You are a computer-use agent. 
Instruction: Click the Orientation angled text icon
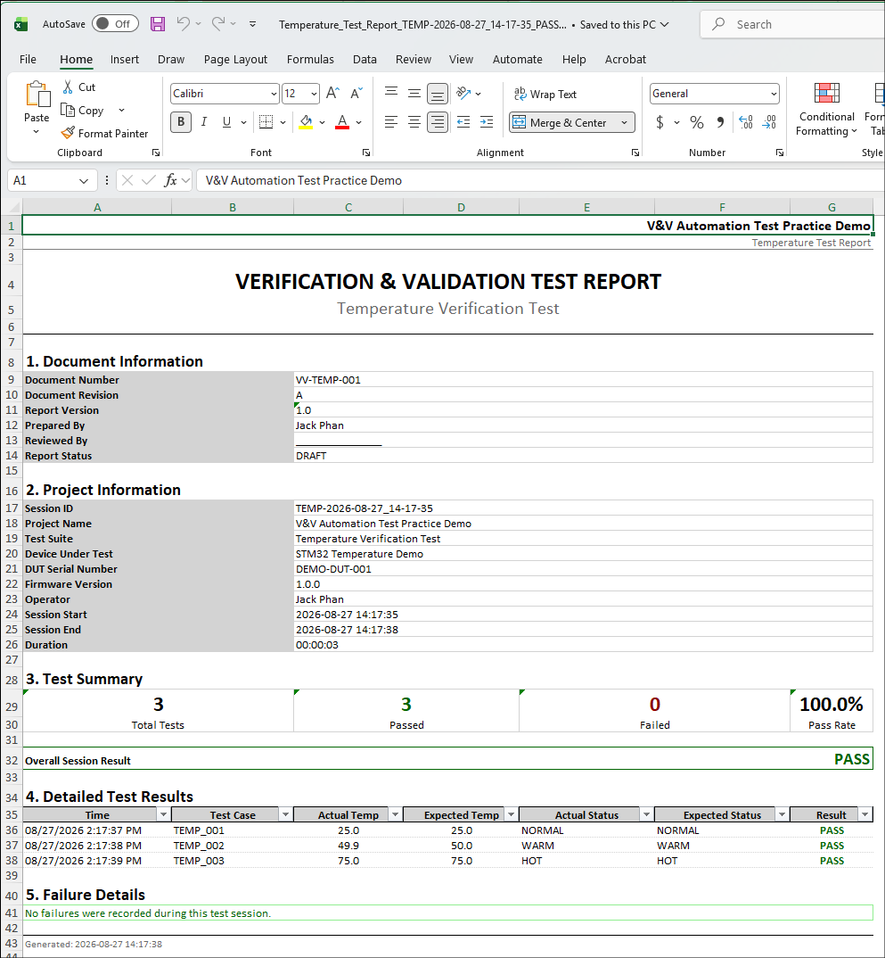click(x=463, y=93)
